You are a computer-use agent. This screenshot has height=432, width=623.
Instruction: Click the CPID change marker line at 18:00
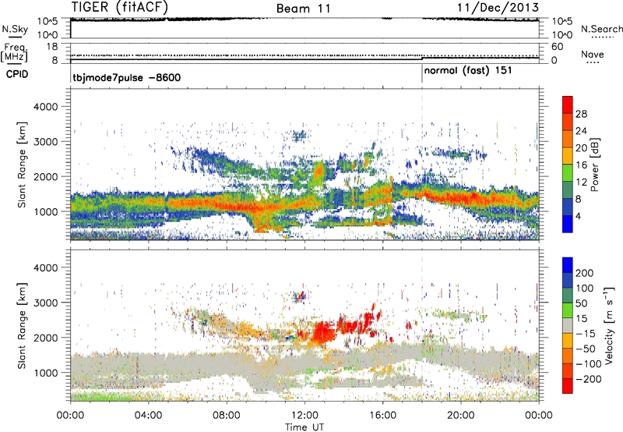pos(422,74)
